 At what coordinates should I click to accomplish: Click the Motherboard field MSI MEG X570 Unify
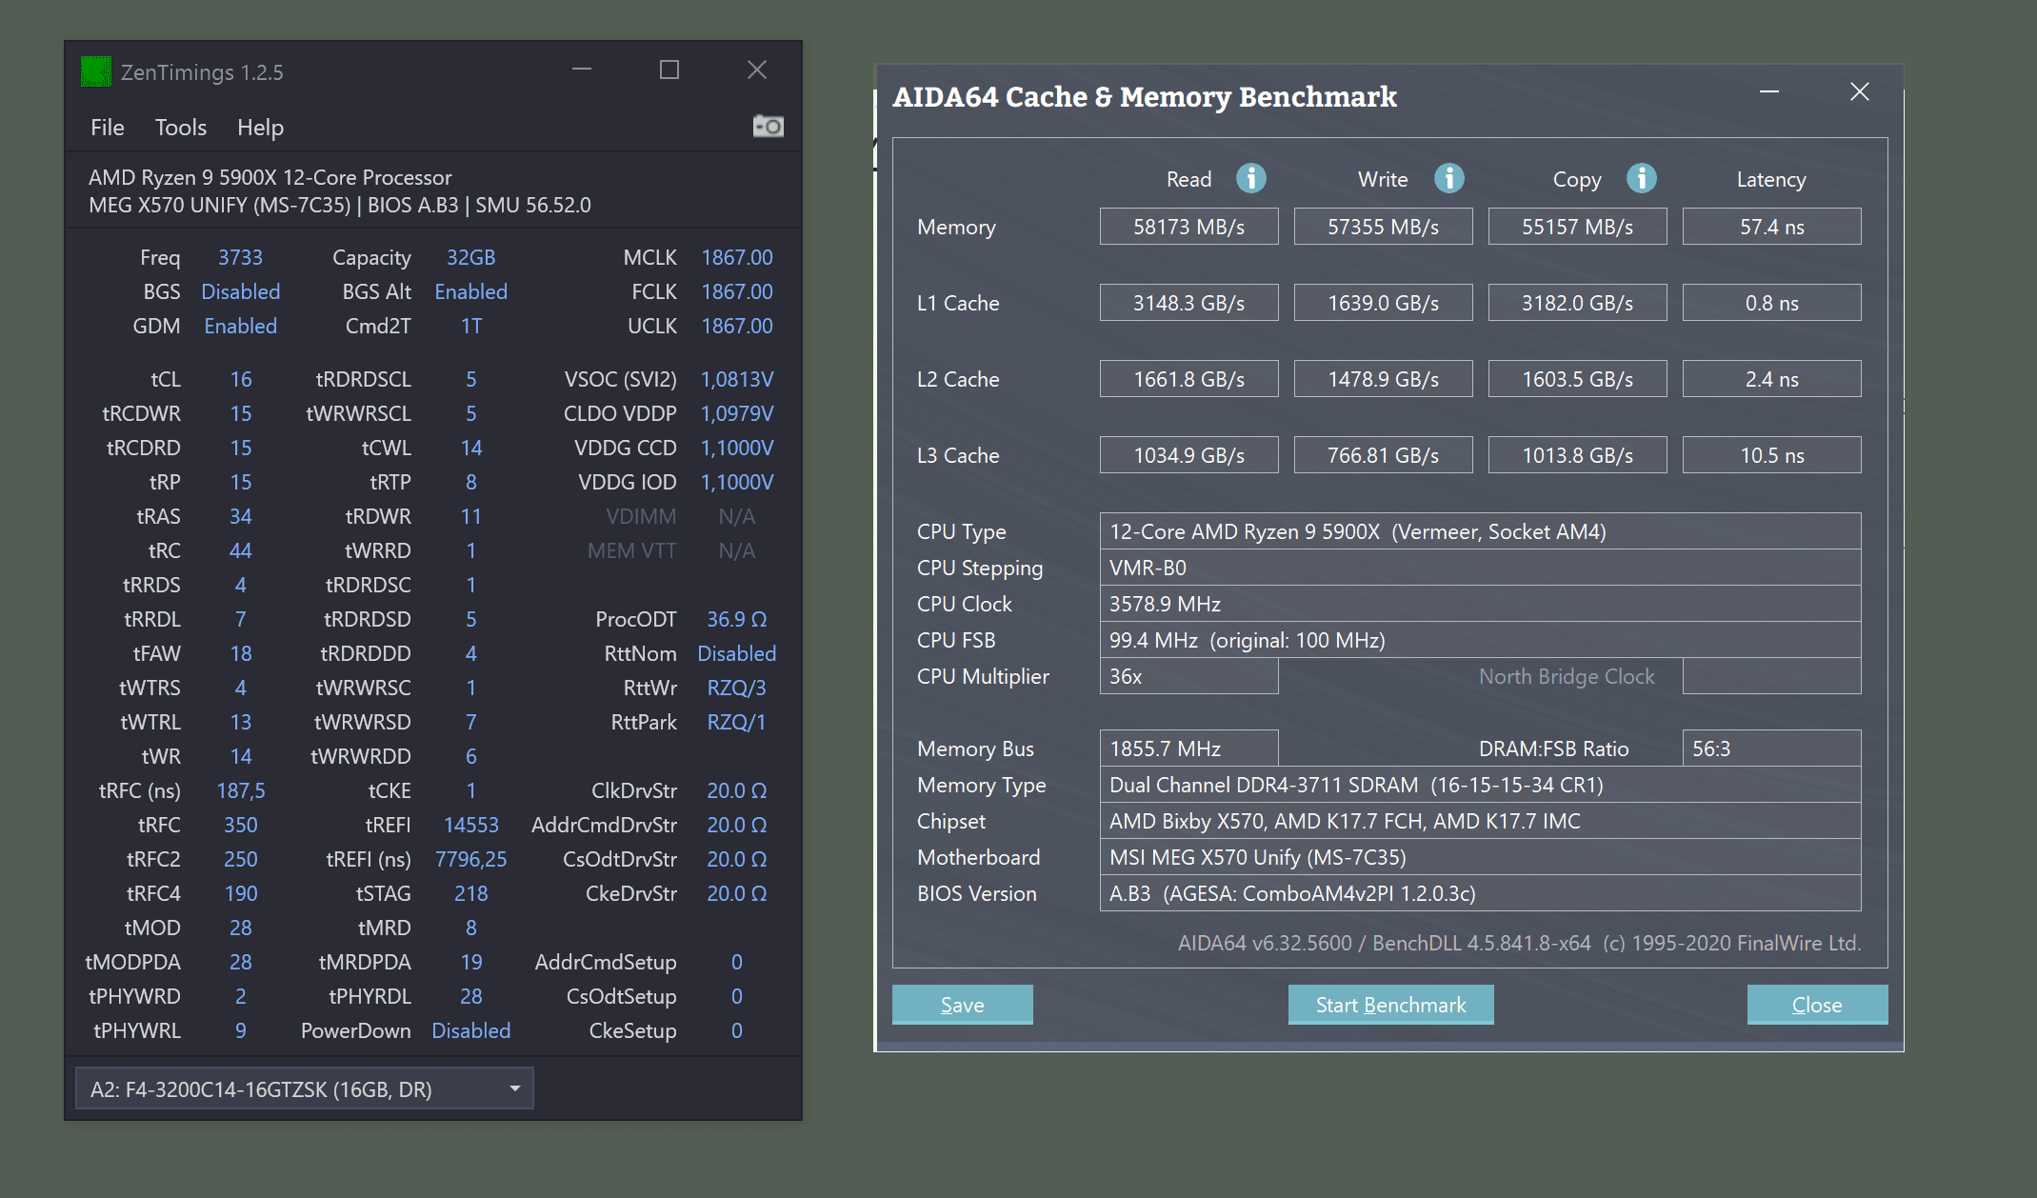[1480, 857]
